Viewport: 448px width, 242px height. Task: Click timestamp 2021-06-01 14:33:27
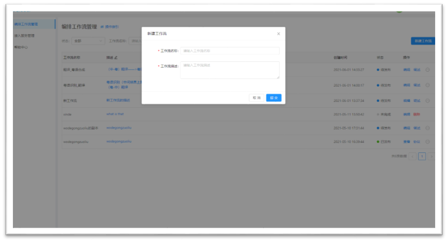point(348,70)
